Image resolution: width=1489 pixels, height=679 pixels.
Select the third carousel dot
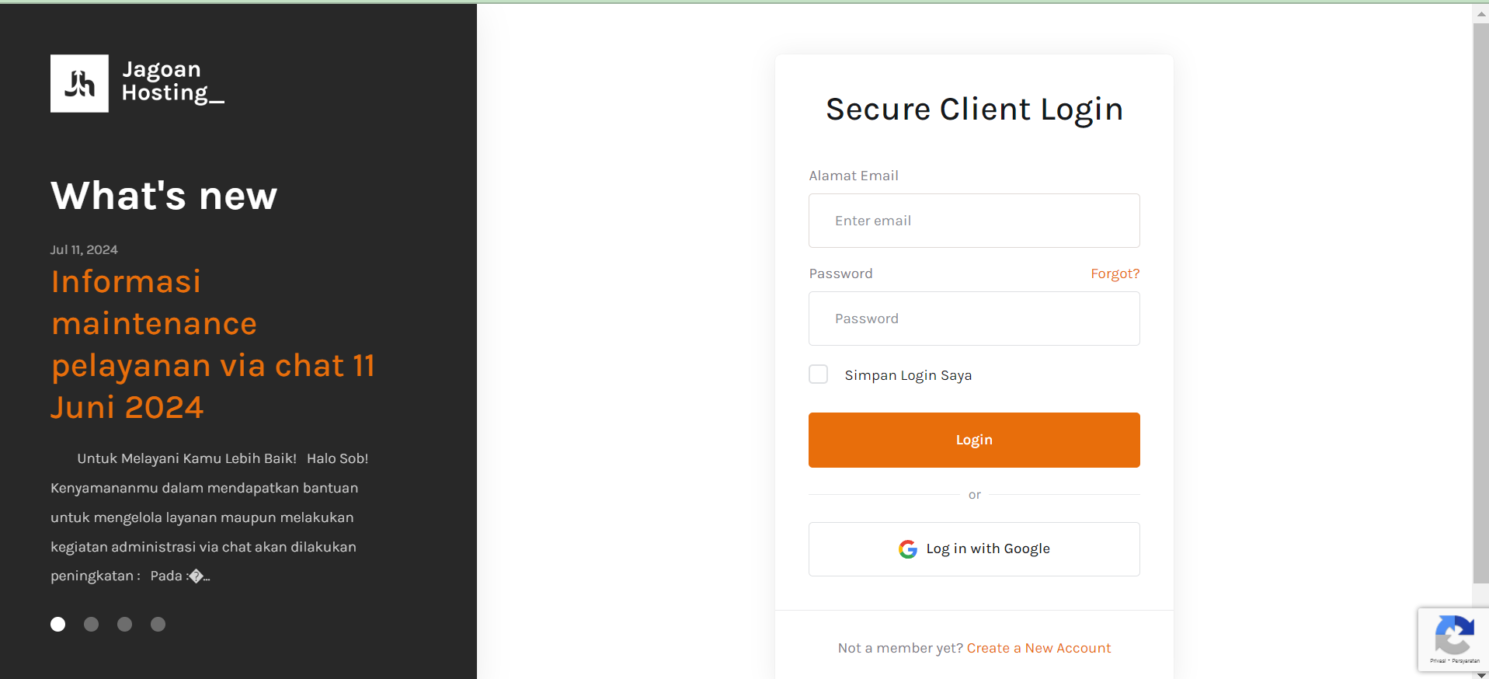pyautogui.click(x=124, y=624)
